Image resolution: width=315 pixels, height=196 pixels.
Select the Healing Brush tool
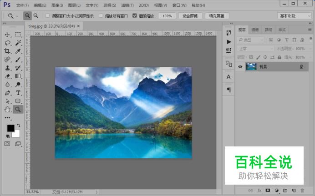(x=7, y=60)
